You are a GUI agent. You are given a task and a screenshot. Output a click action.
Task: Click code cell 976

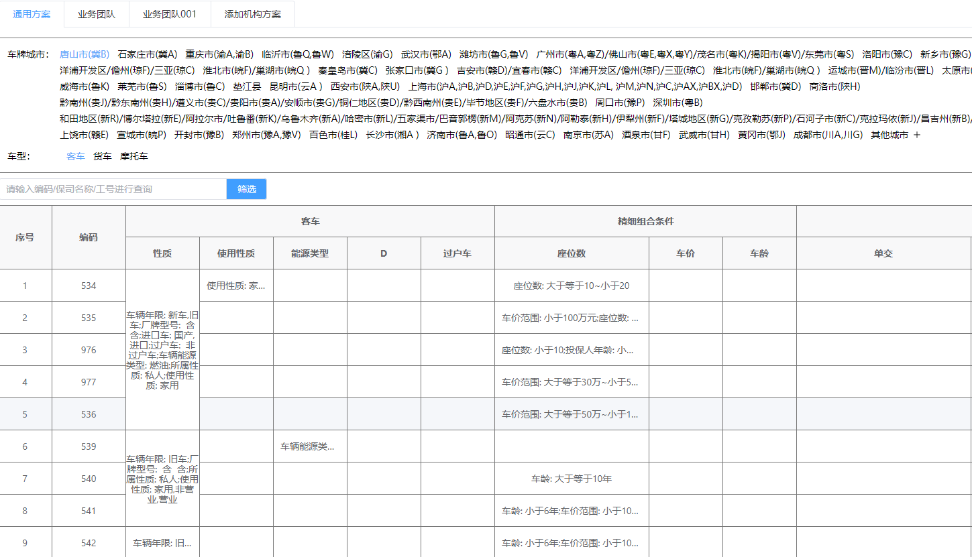pos(89,350)
